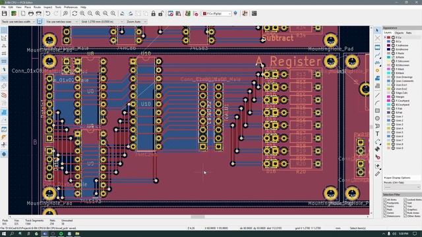Open the via size dropdown

[x=62, y=22]
